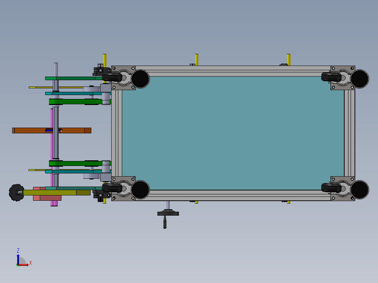Click the lower bright green arm
This screenshot has width=378, height=283.
[x=76, y=163]
